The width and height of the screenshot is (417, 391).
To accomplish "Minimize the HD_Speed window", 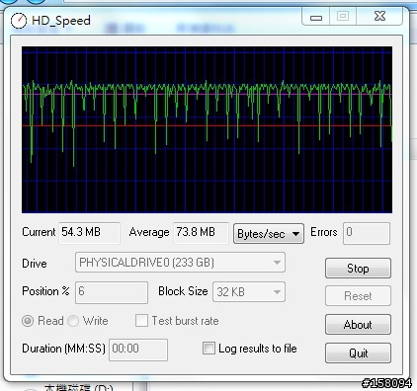I will [x=316, y=17].
